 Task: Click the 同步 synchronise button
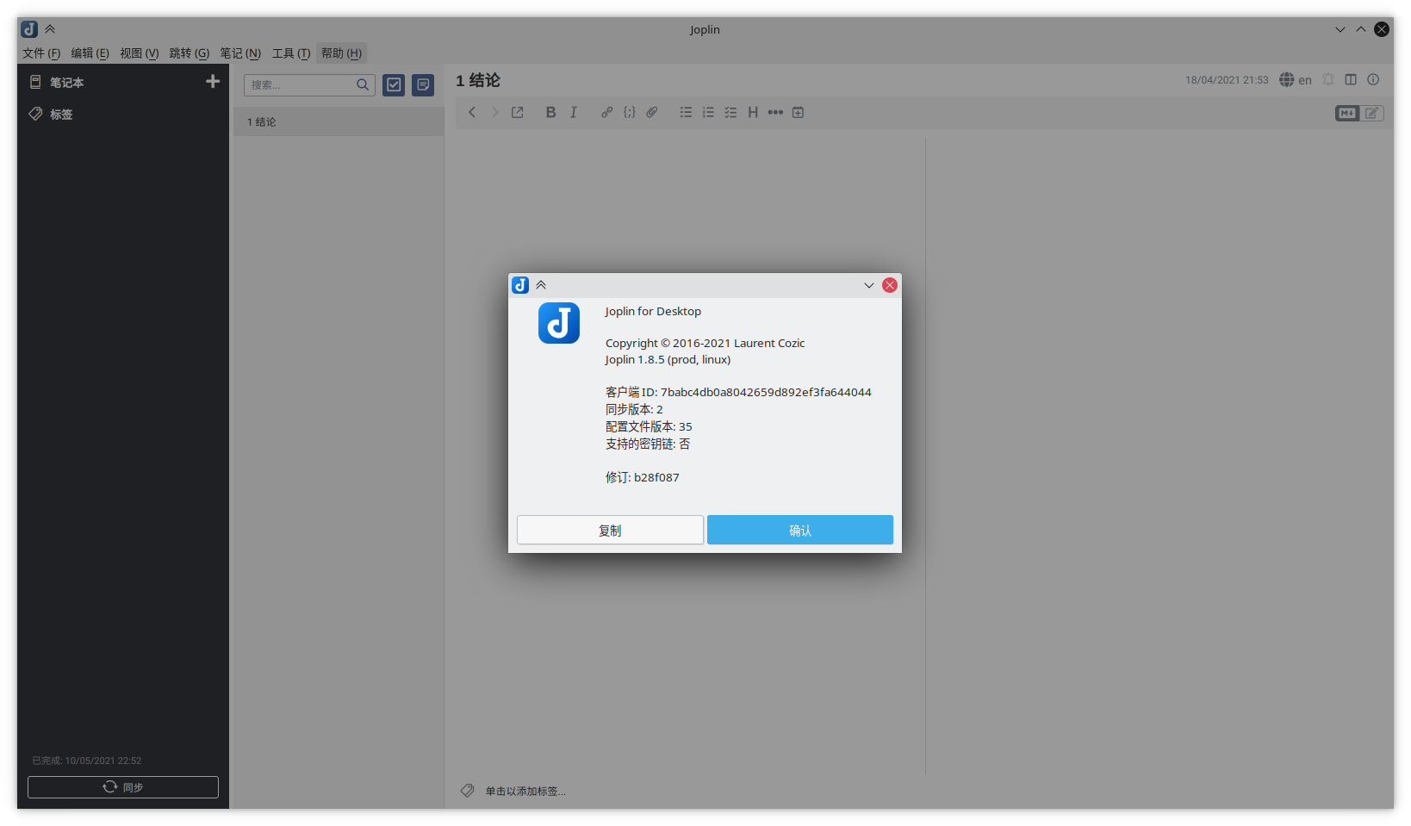tap(123, 787)
